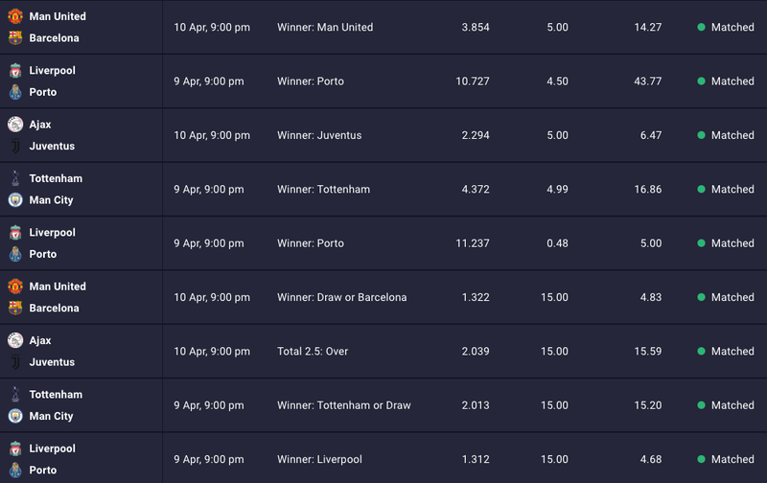Click the 10 Apr, 9:00 pm date for Total 2.5: Over

[x=212, y=352]
